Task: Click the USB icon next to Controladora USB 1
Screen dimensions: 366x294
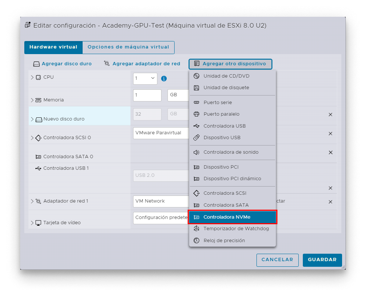Action: [x=39, y=168]
